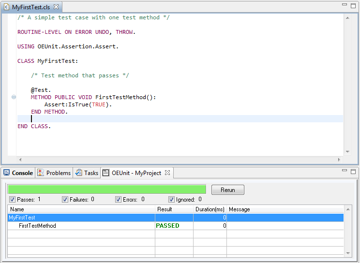The width and height of the screenshot is (360, 263).
Task: Close the MyFirstTest.cls editor tab
Action: 56,7
